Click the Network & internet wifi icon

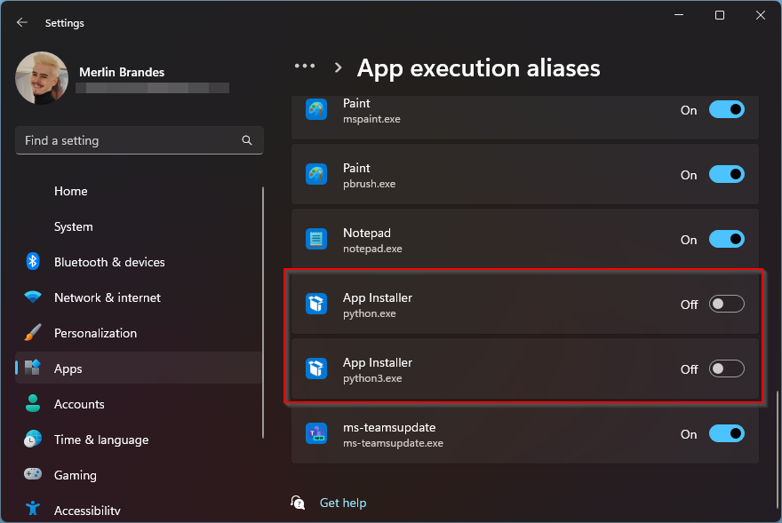coord(33,297)
